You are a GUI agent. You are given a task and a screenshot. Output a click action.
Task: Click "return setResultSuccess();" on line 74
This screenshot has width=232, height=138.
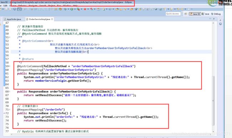click(45, 120)
